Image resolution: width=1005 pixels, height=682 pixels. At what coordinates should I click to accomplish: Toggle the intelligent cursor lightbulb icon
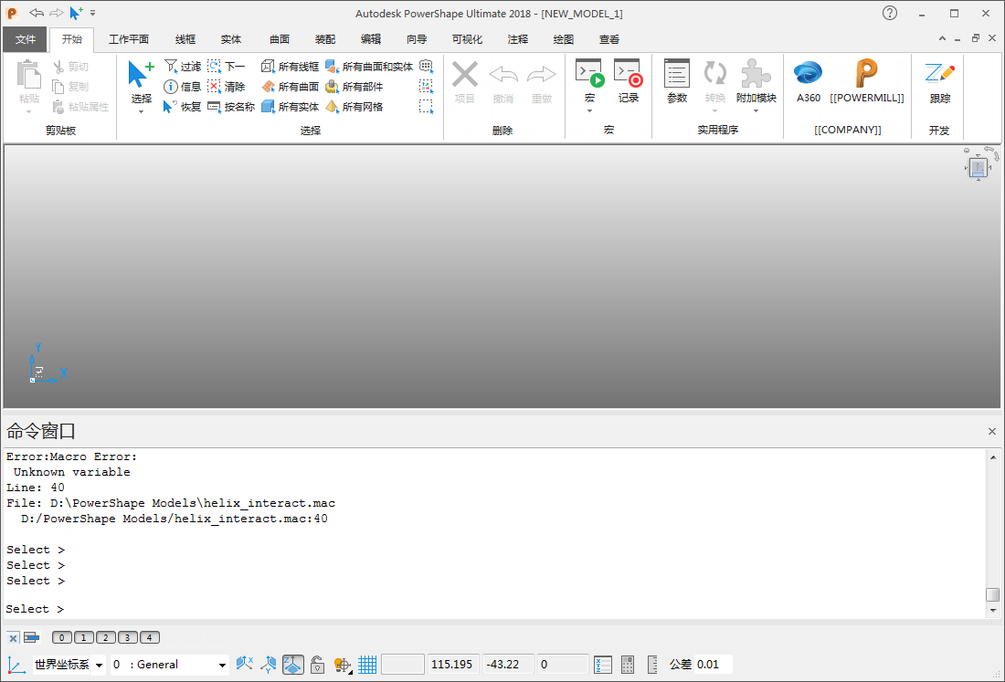click(x=343, y=665)
